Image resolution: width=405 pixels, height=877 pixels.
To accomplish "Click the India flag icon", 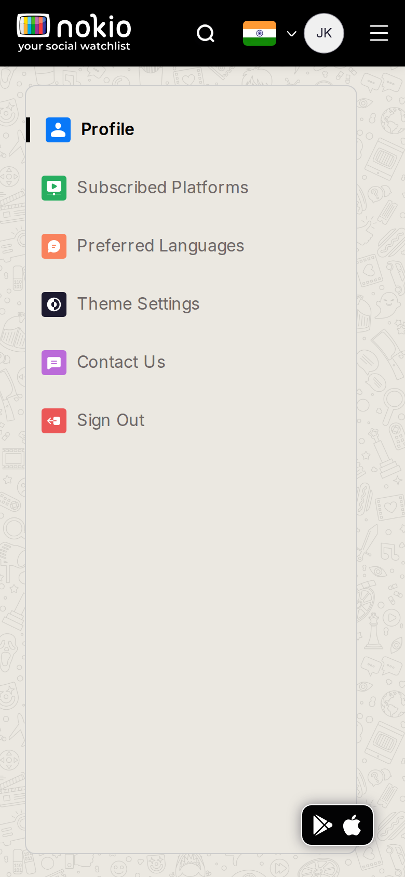I will pyautogui.click(x=260, y=33).
